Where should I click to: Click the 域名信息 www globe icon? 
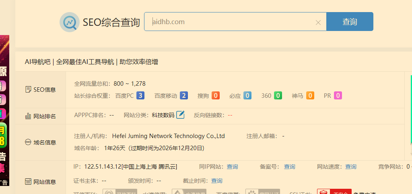(28, 142)
